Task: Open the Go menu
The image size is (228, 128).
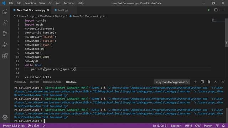Action: [50, 3]
